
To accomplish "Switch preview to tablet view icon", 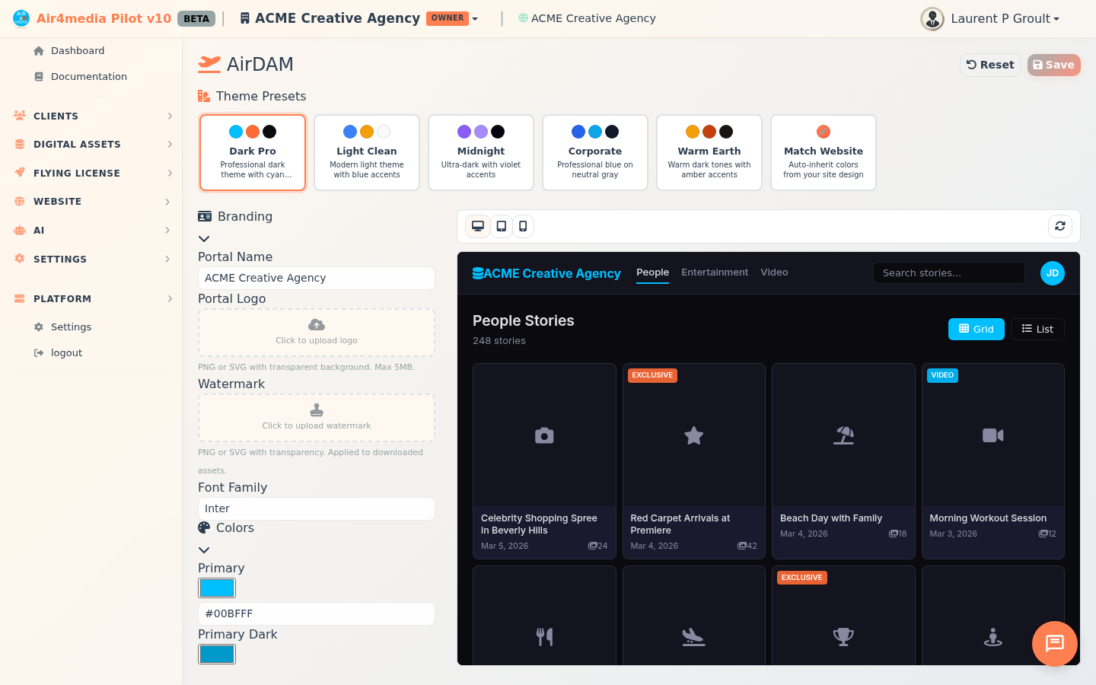I will [502, 226].
